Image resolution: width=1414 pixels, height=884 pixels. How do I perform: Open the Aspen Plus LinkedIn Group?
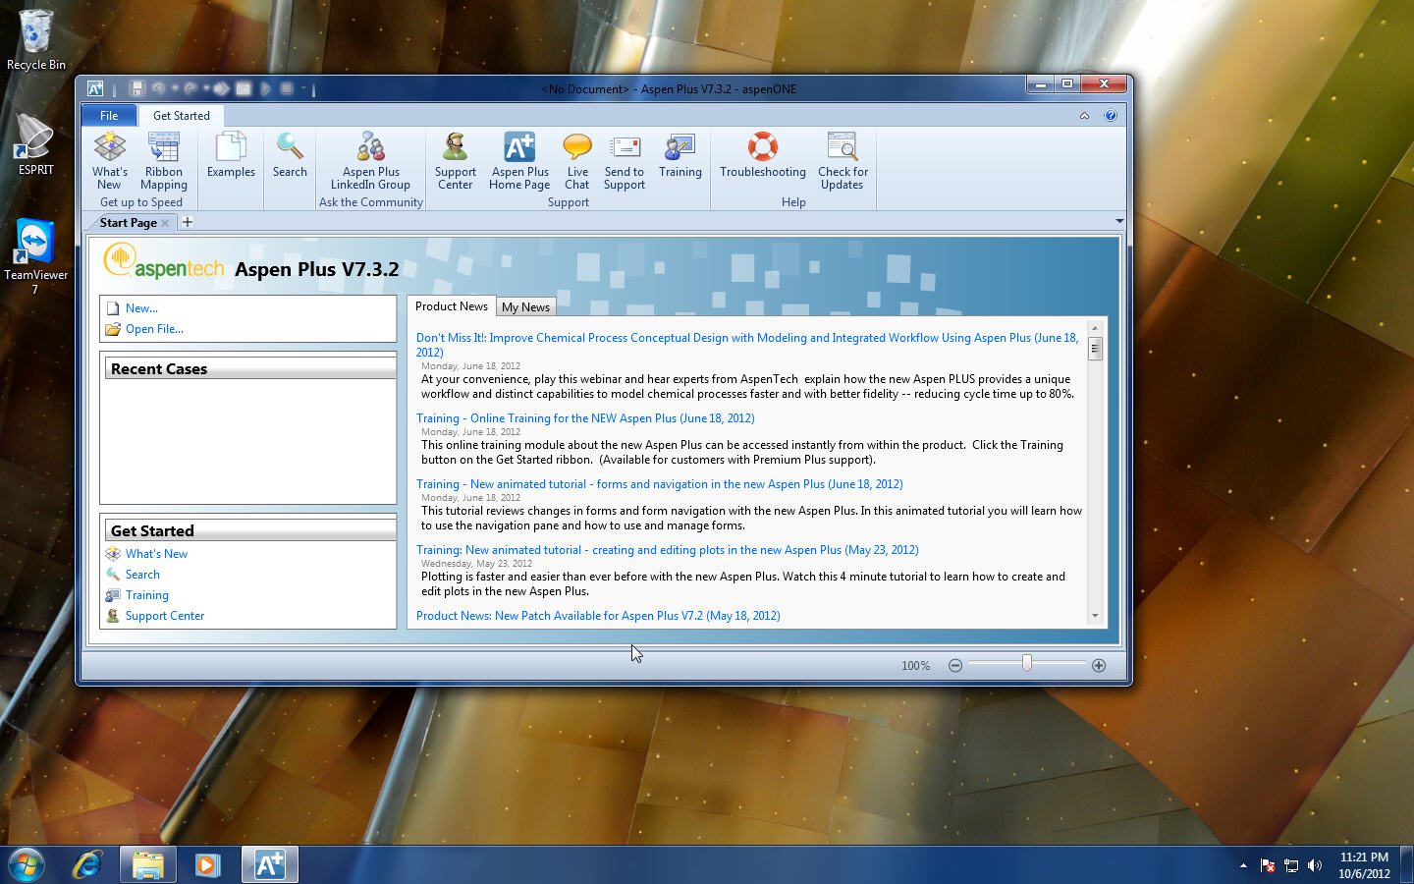(370, 161)
